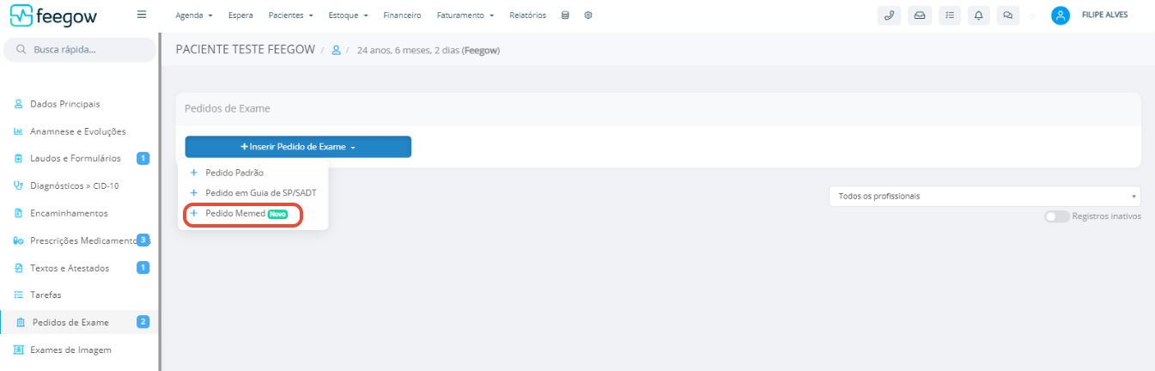
Task: Open the Espera menu item
Action: pyautogui.click(x=241, y=15)
